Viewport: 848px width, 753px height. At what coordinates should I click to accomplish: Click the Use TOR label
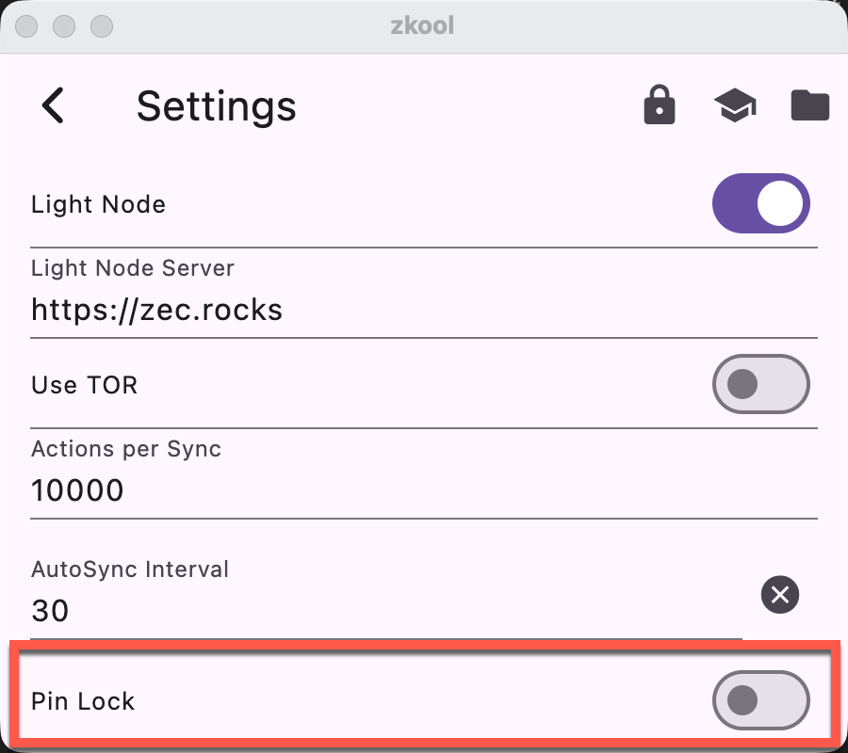(84, 384)
